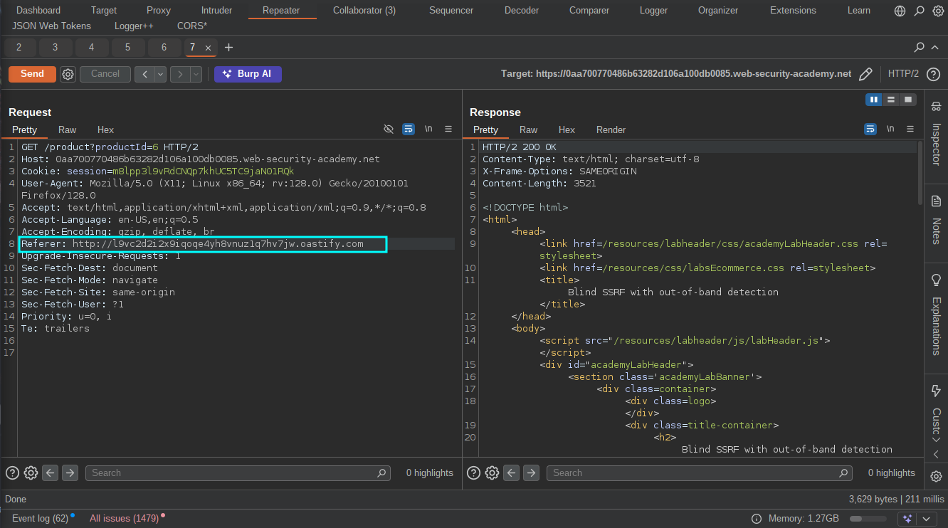Open search settings gear below the Response panel
Screen dimensions: 948x528
(492, 472)
